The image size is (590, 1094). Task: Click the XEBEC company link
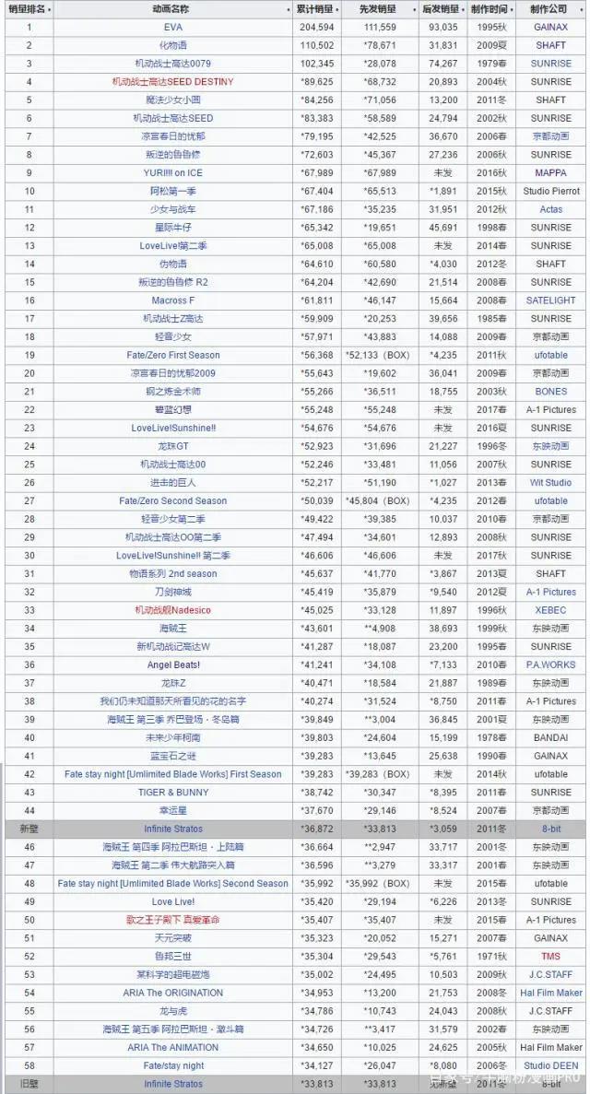coord(550,610)
